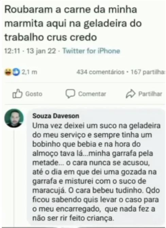Screen dimensions: 166x228
Task: View the 167 partilhas count
Action: click(x=148, y=72)
